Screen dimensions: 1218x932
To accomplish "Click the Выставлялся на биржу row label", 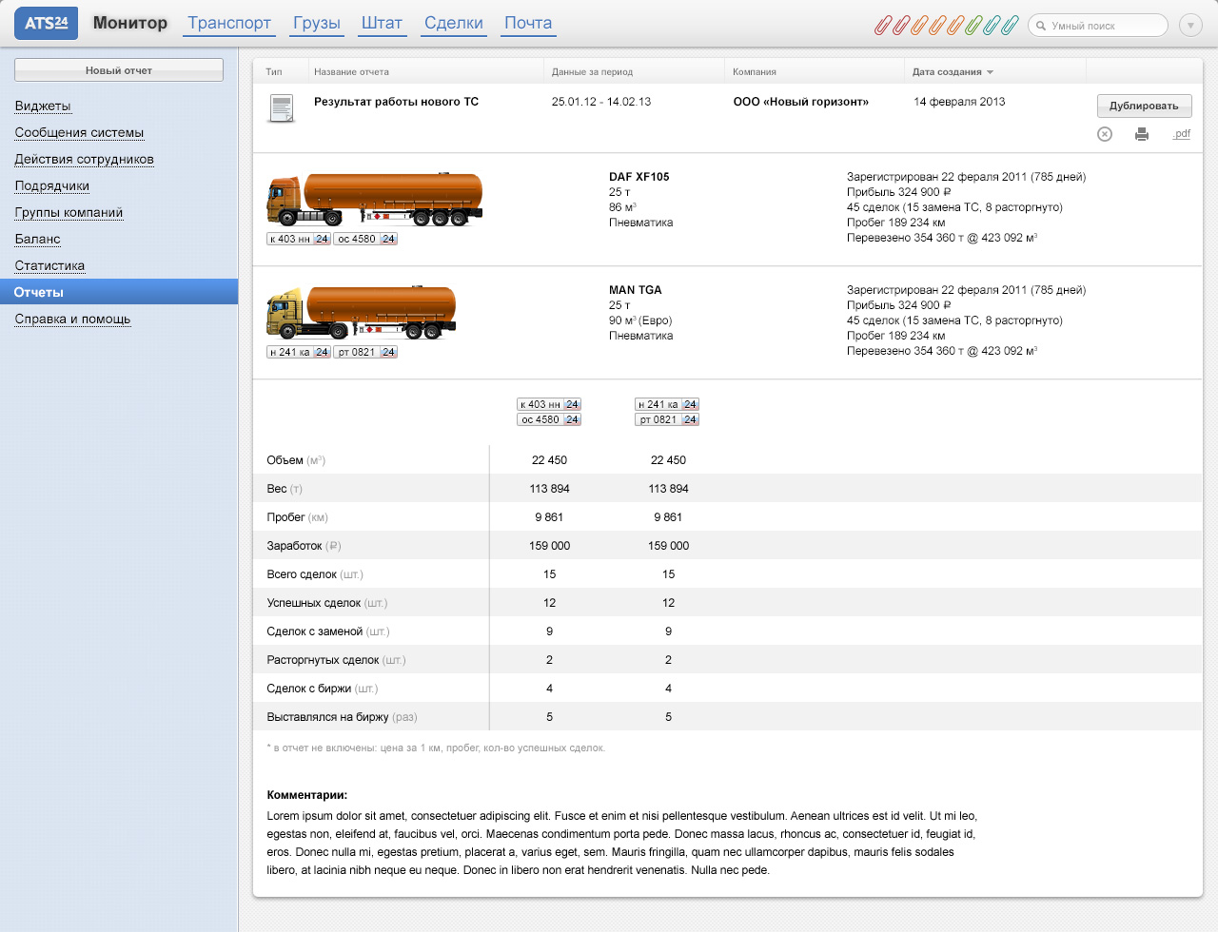I will click(x=342, y=717).
